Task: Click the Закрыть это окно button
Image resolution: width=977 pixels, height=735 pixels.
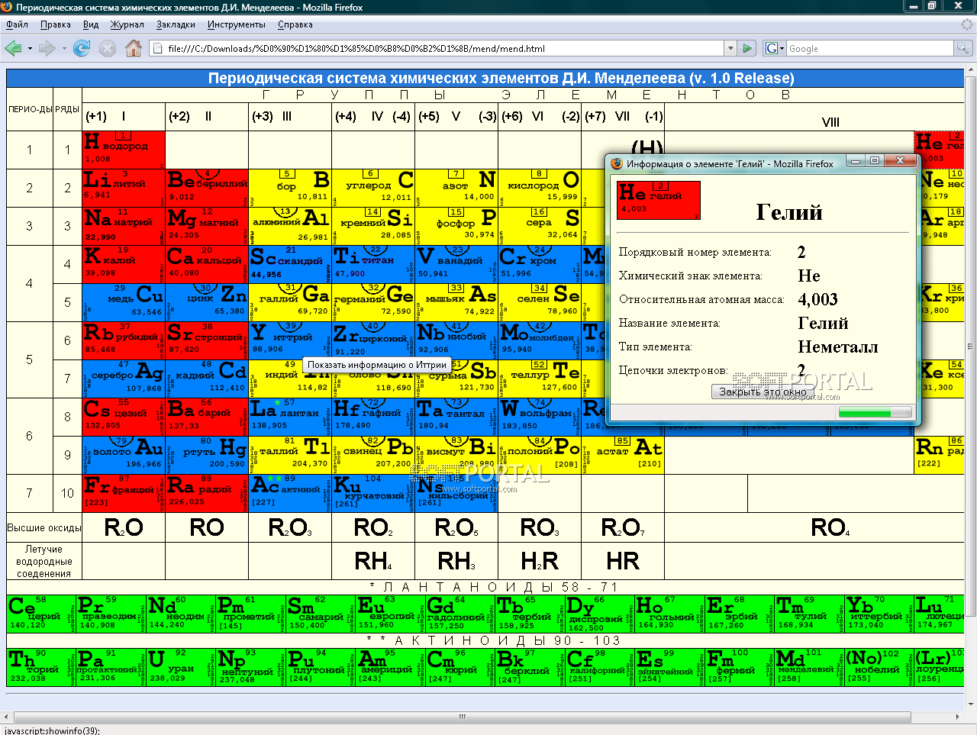Action: tap(763, 392)
